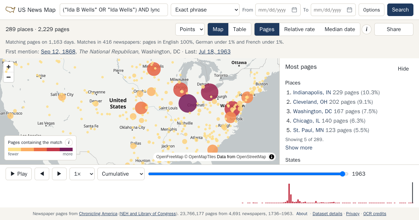
Task: Open the Sep 12, 1868 first mention link
Action: coord(58,52)
